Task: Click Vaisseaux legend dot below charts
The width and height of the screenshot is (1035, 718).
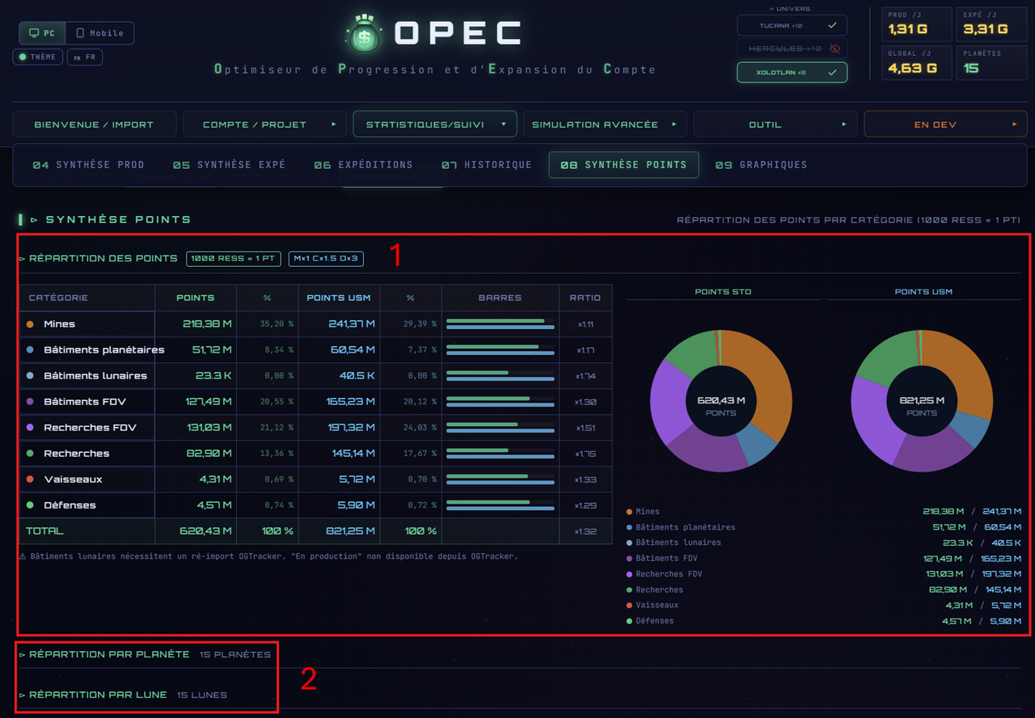Action: [629, 606]
